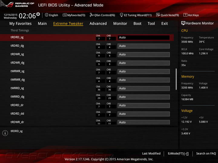Image resolution: width=218 pixels, height=163 pixels.
Task: Click the Last Modified button
Action: point(151,154)
